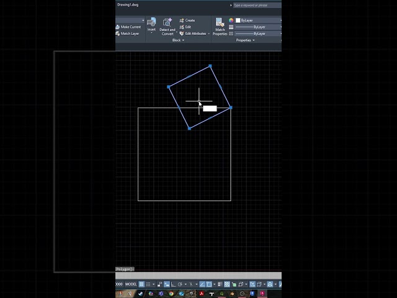Toggle dynamic input in status bar
Screen dimensions: 397x298
167,284
